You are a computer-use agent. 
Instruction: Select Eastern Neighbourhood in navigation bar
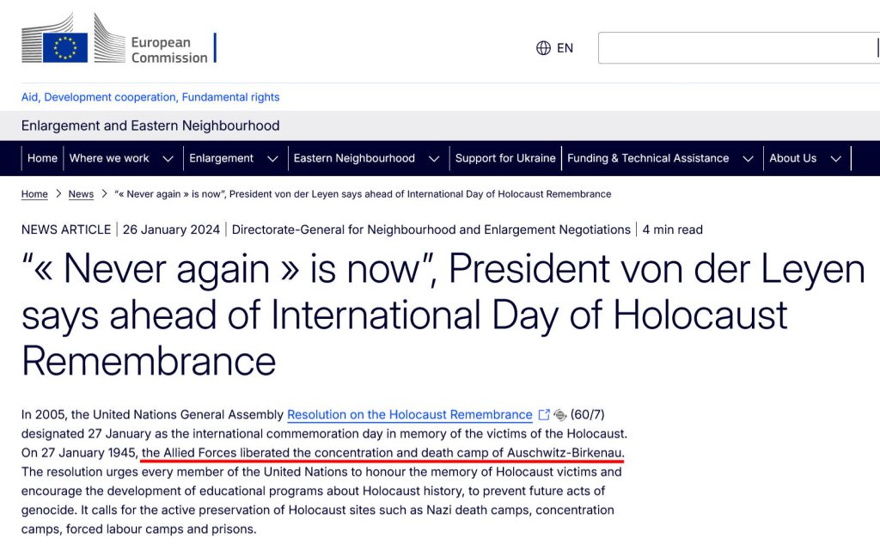[x=354, y=158]
